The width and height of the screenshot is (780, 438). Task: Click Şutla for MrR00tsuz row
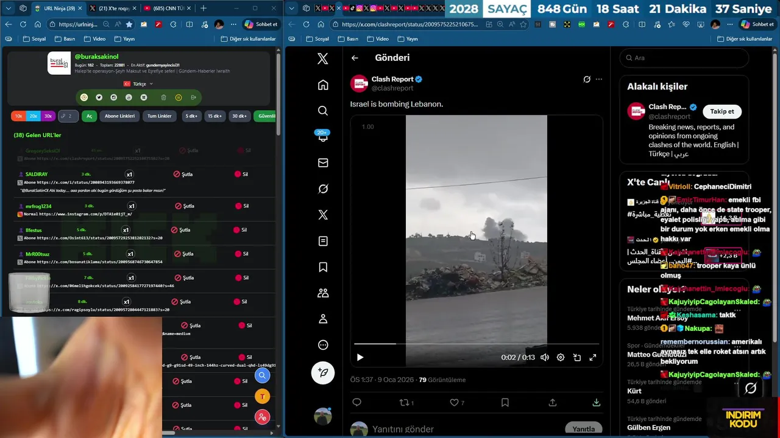(x=183, y=254)
